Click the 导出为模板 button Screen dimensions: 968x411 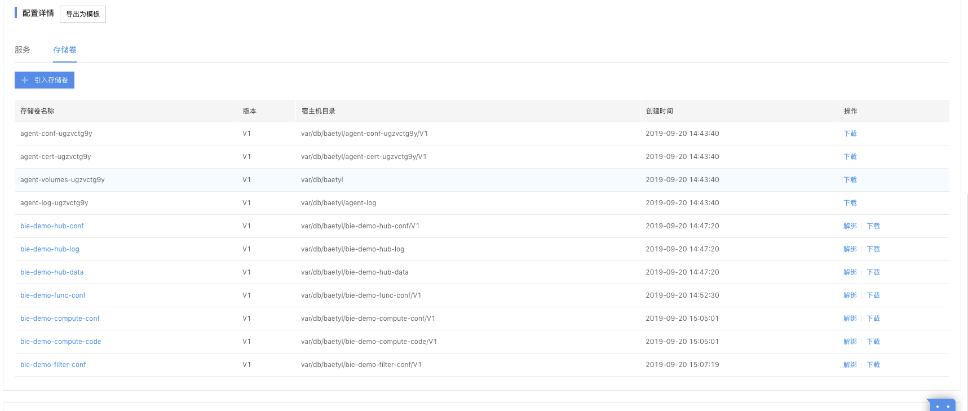(83, 14)
